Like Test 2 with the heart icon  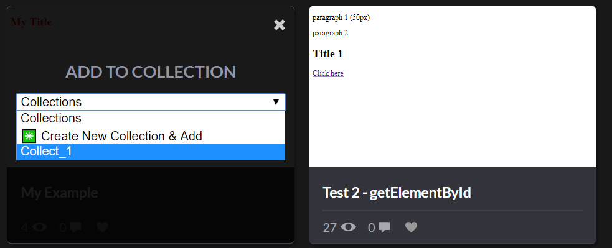411,227
